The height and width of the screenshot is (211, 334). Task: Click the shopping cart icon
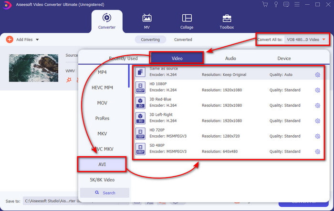[265, 4]
